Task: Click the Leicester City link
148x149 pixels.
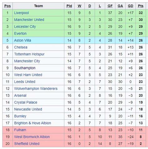Action: [25, 27]
